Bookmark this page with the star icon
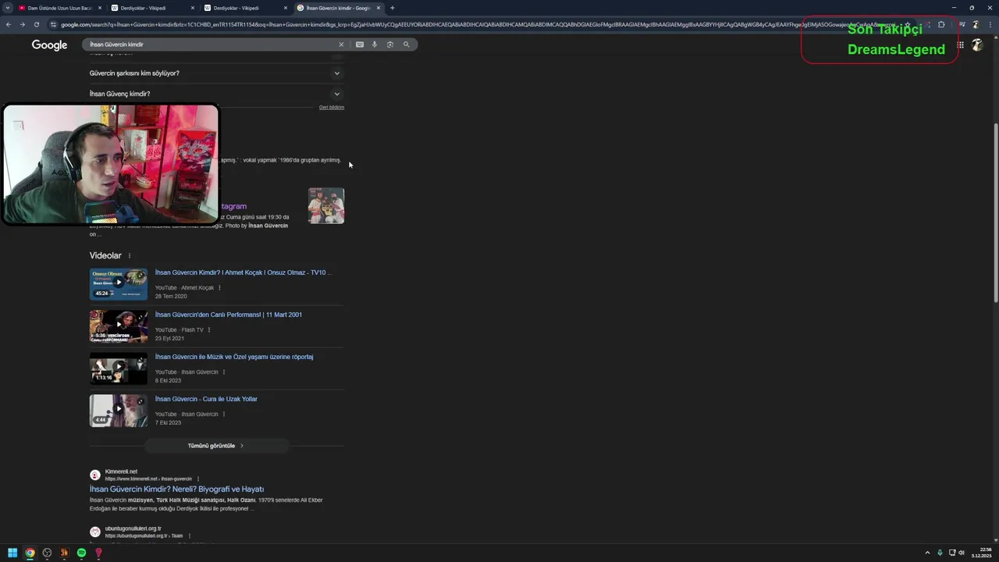 pyautogui.click(x=908, y=24)
